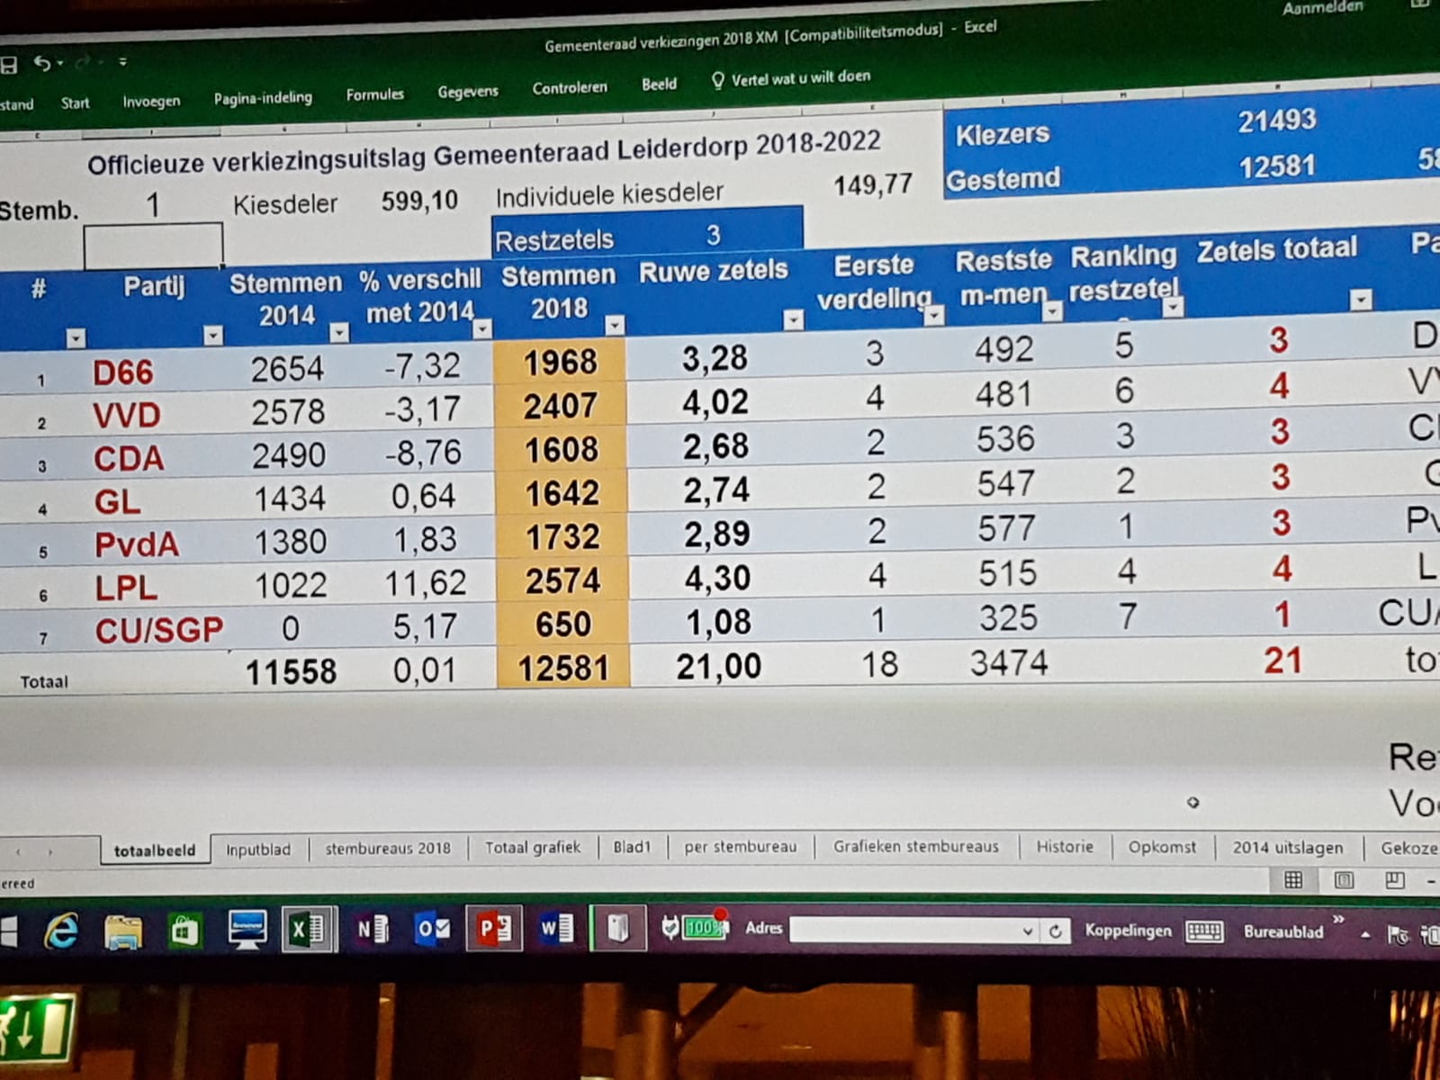
Task: Switch to Page Break Preview view
Action: click(x=1394, y=880)
